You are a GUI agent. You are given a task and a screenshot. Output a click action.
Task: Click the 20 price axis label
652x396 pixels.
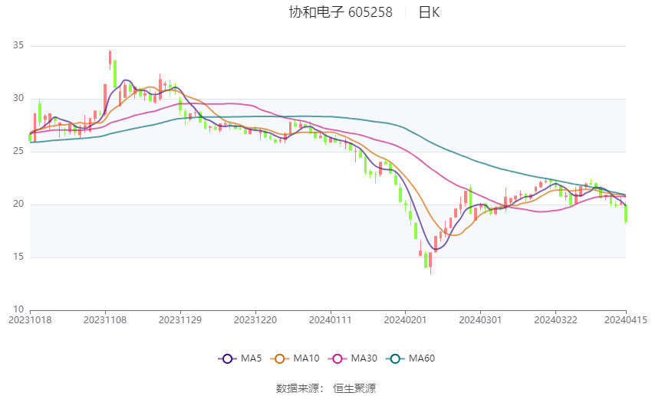18,204
